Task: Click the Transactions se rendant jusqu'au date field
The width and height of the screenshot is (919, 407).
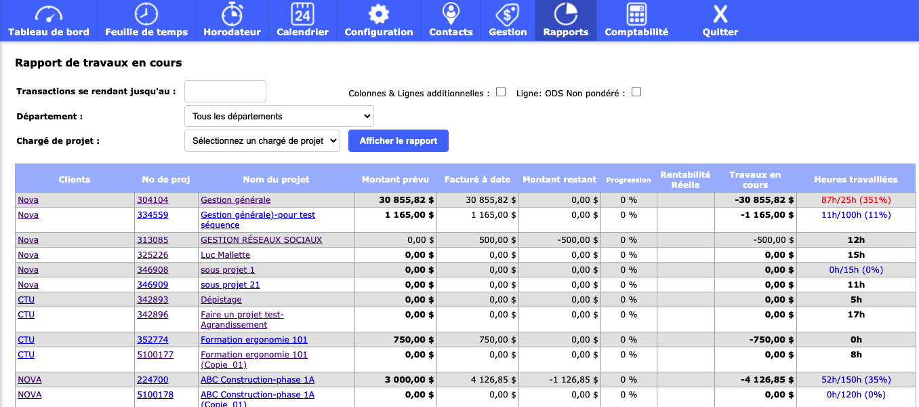Action: (225, 91)
